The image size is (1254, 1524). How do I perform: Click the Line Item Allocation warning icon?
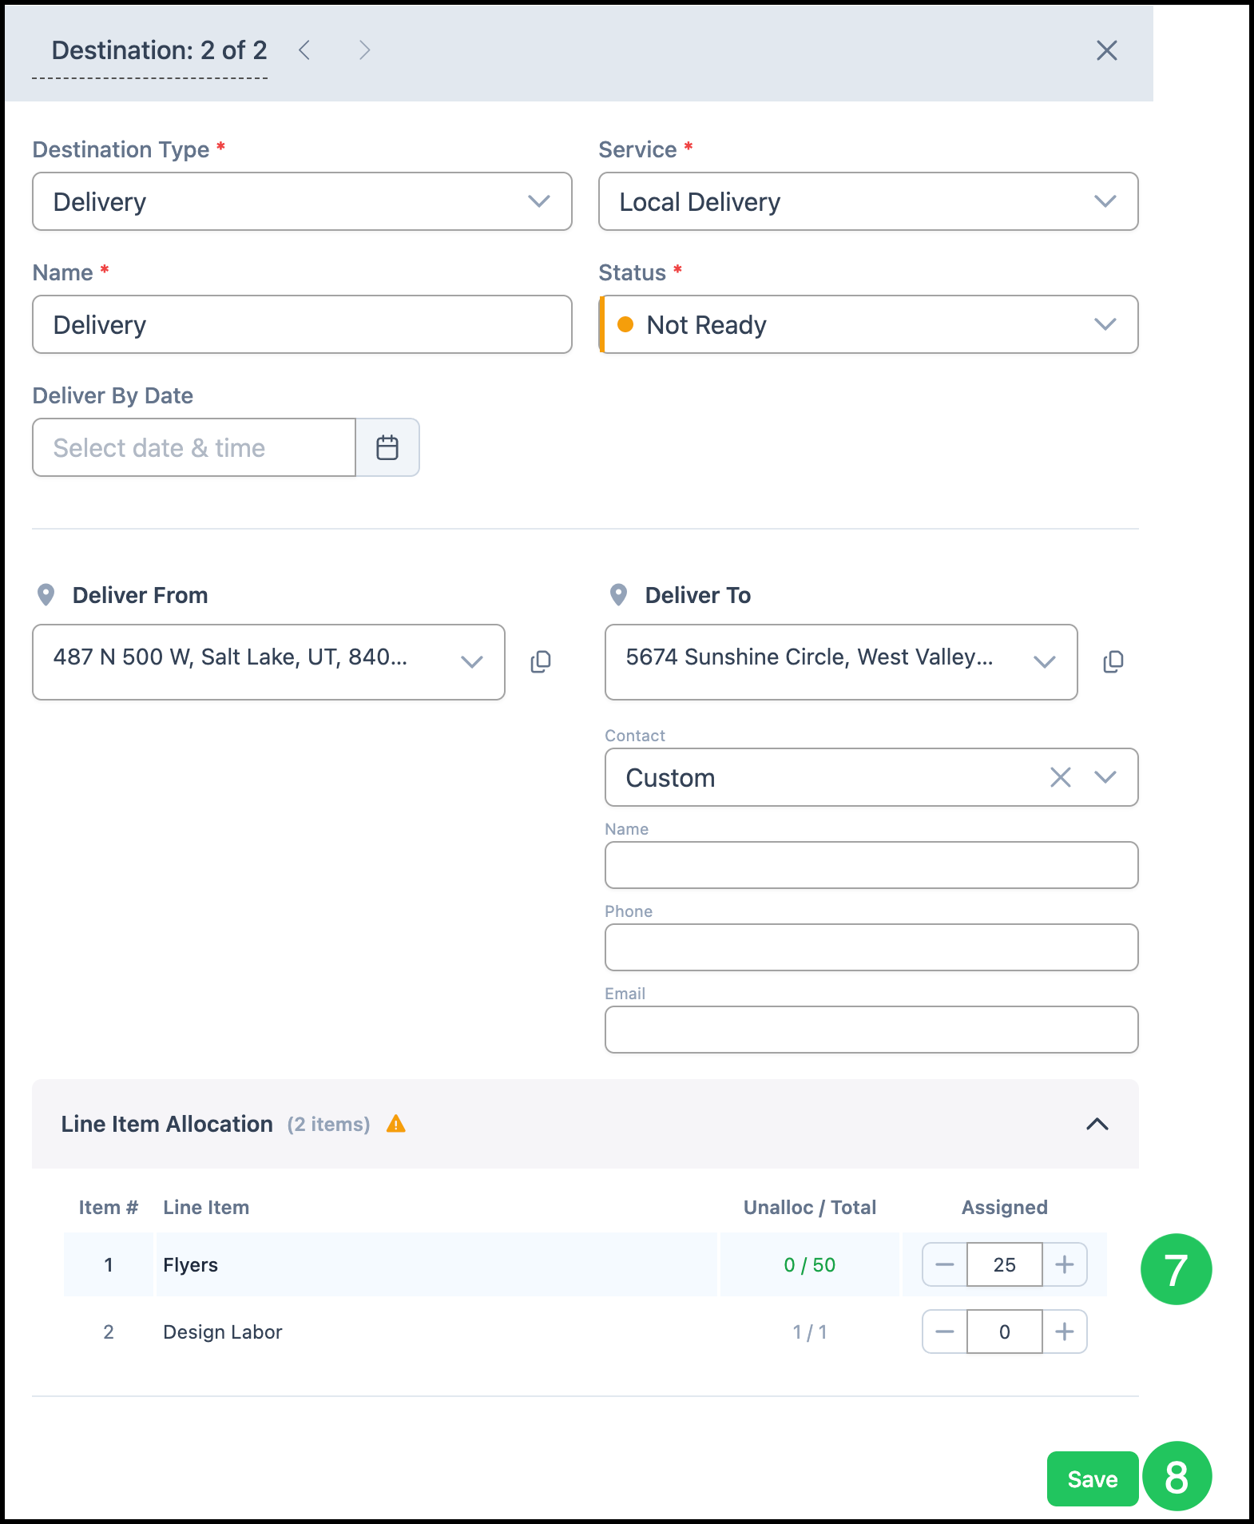(x=396, y=1124)
